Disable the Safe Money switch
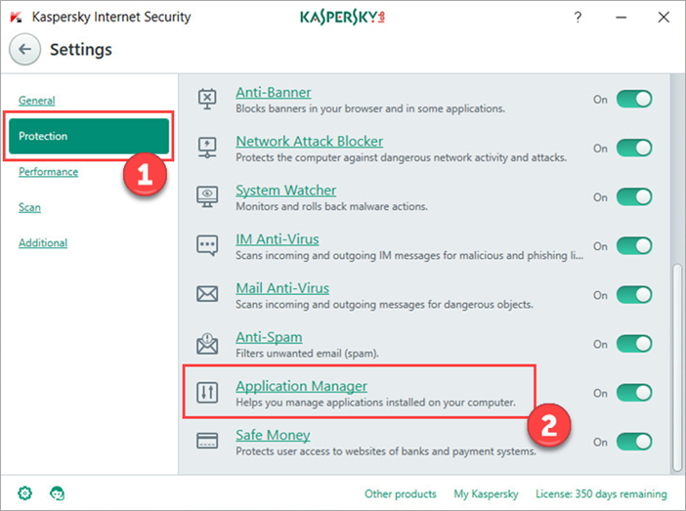This screenshot has width=686, height=511. pos(634,442)
